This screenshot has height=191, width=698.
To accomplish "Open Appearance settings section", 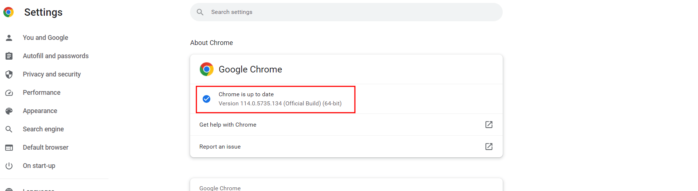I will point(40,111).
